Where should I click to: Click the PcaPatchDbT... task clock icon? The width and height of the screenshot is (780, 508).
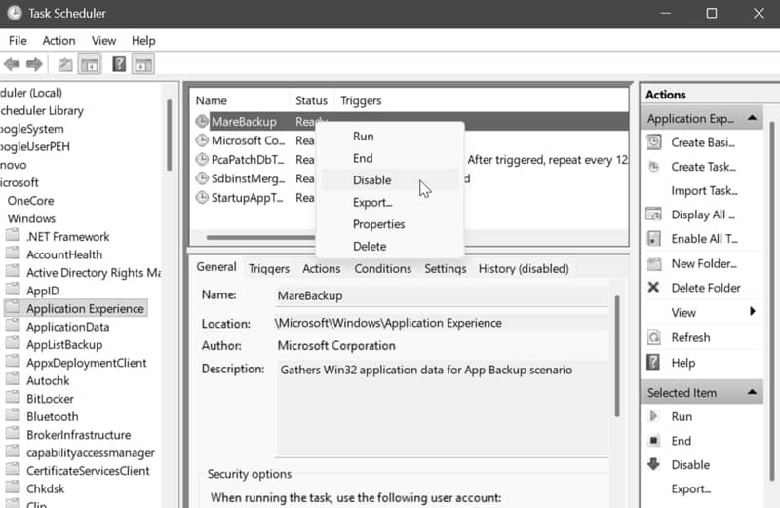(x=202, y=159)
